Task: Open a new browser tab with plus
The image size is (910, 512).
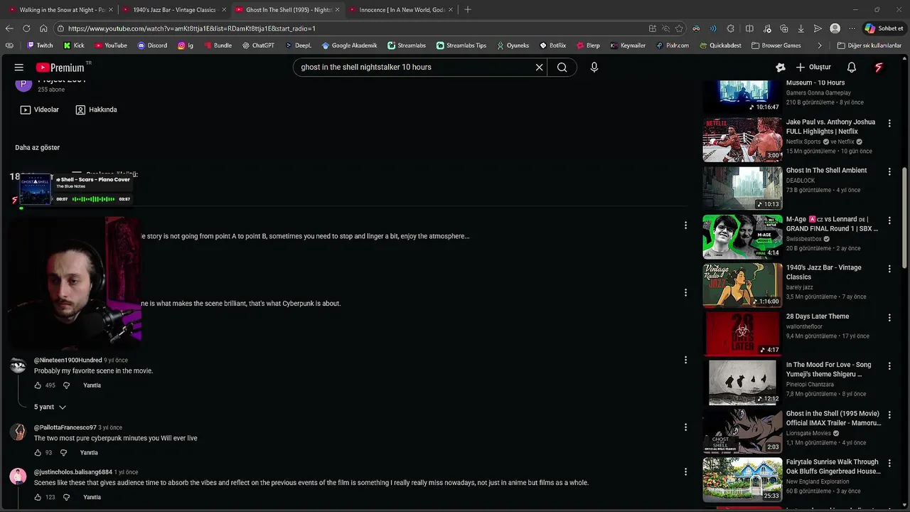Action: tap(468, 10)
